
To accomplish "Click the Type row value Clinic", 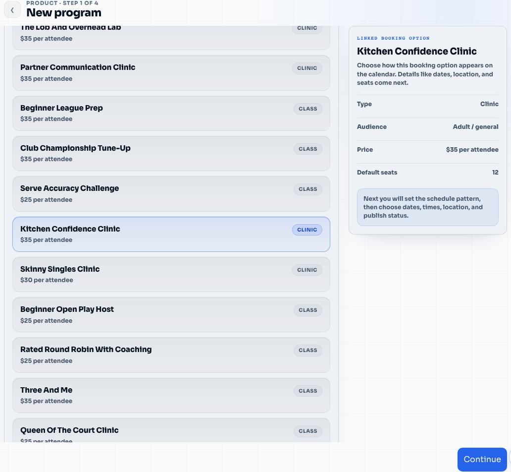I will coord(489,104).
